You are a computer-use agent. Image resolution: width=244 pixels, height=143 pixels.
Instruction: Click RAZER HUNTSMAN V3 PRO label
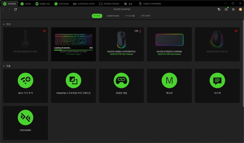(73, 52)
